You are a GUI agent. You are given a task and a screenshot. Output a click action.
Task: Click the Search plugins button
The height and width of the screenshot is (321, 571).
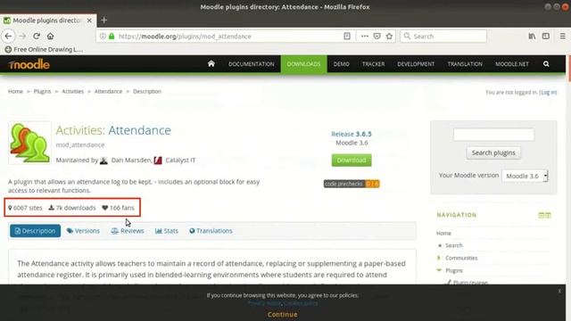coord(493,152)
